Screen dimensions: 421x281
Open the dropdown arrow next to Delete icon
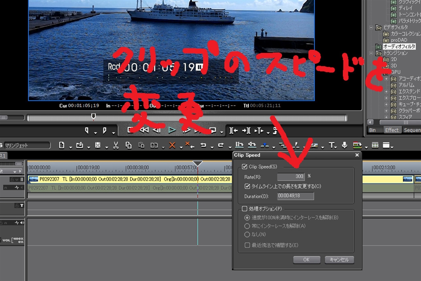(181, 147)
